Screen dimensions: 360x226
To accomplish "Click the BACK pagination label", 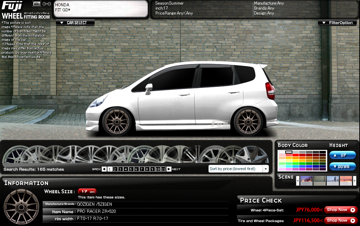I will click(x=96, y=169).
